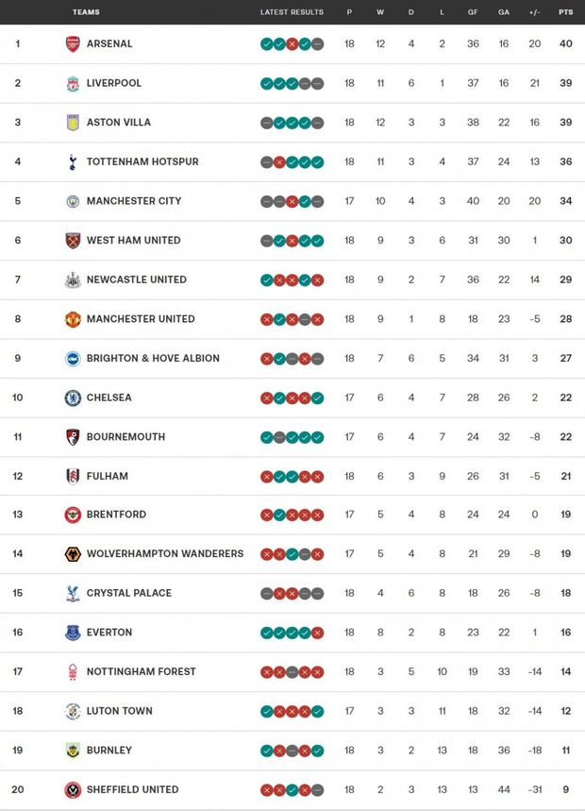Image resolution: width=585 pixels, height=811 pixels.
Task: Click the Chelsea club badge
Action: point(73,397)
